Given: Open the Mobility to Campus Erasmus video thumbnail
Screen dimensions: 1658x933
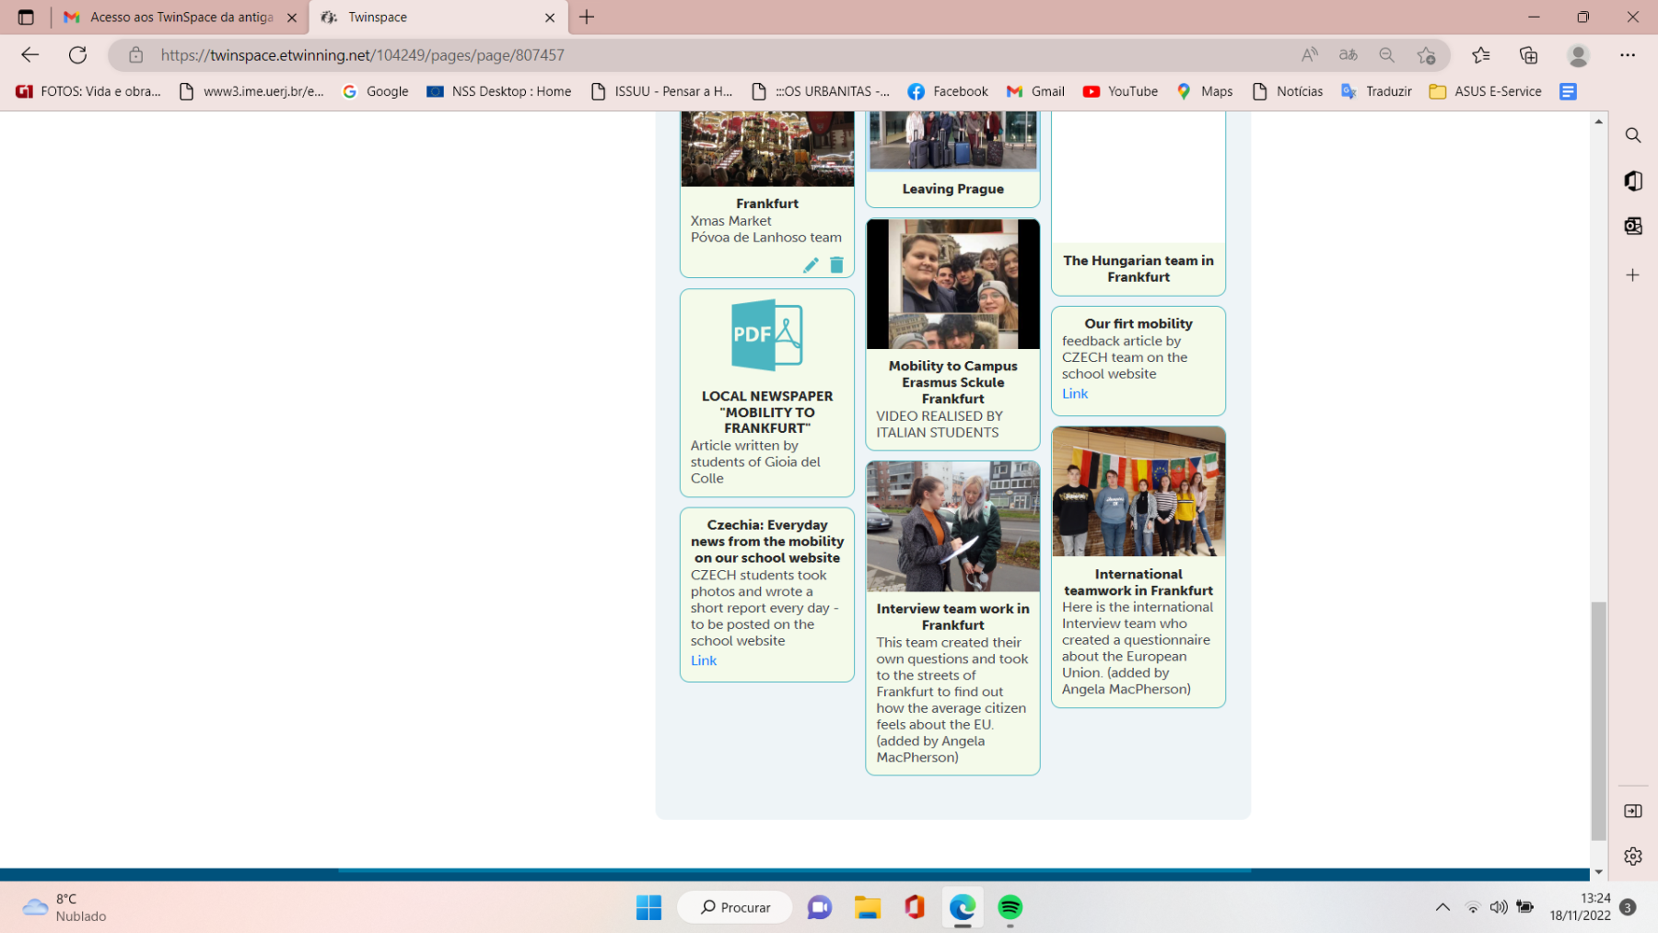Looking at the screenshot, I should pos(953,285).
